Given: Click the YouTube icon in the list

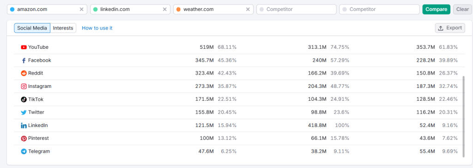Looking at the screenshot, I should click(24, 47).
